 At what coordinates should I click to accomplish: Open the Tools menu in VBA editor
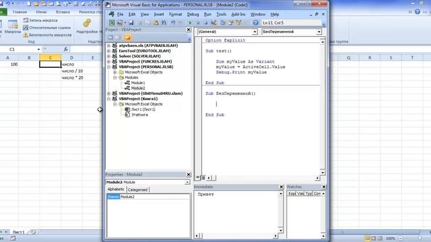[x=222, y=14]
